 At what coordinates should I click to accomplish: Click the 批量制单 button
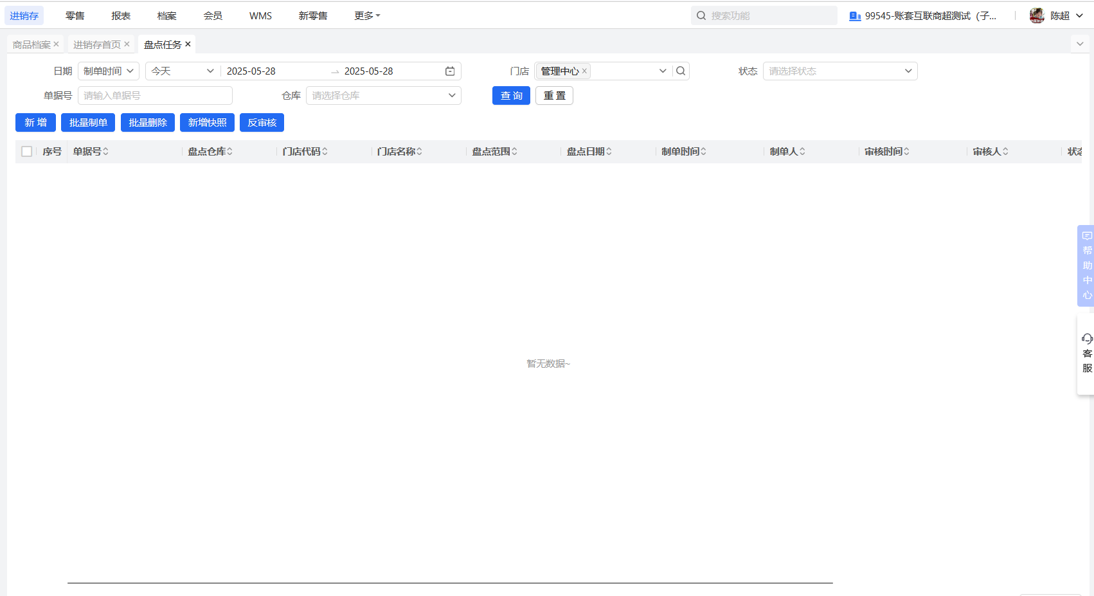coord(88,122)
